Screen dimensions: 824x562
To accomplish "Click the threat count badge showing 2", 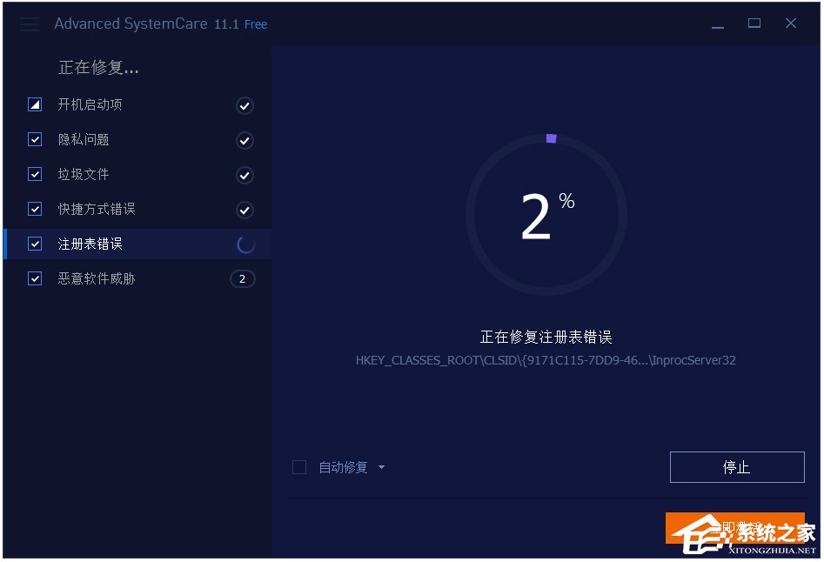I will coord(243,278).
